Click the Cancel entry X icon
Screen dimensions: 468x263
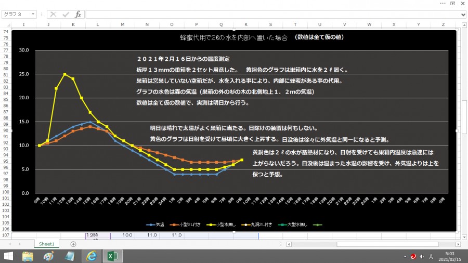pos(54,15)
